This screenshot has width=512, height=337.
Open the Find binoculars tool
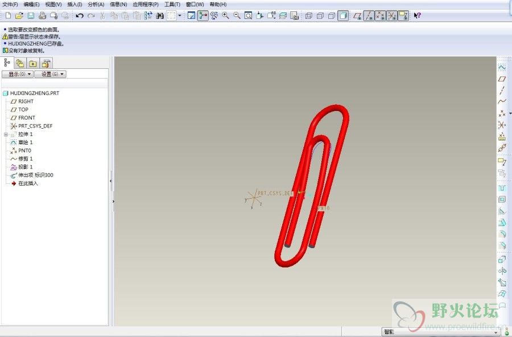pyautogui.click(x=160, y=15)
